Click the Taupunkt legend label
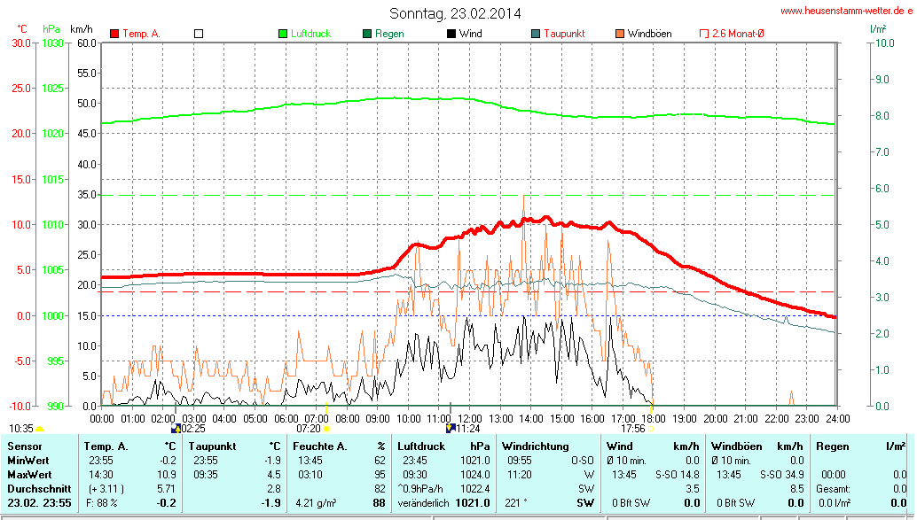Image resolution: width=917 pixels, height=520 pixels. pyautogui.click(x=564, y=34)
